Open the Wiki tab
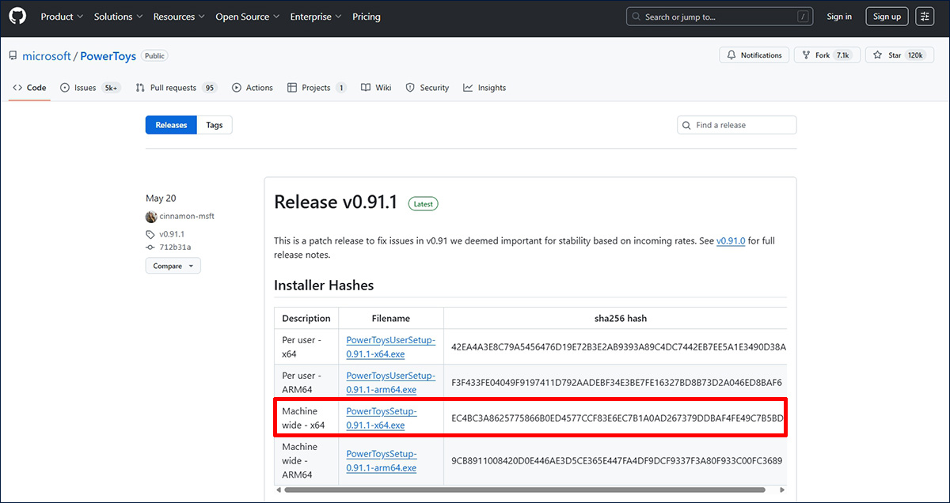950x503 pixels. [x=376, y=88]
